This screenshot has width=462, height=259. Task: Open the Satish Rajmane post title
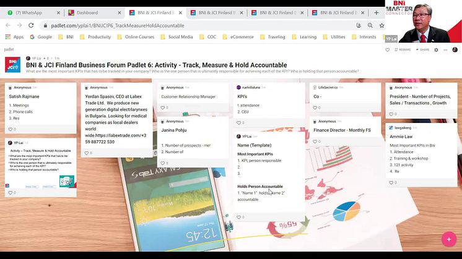coord(24,96)
